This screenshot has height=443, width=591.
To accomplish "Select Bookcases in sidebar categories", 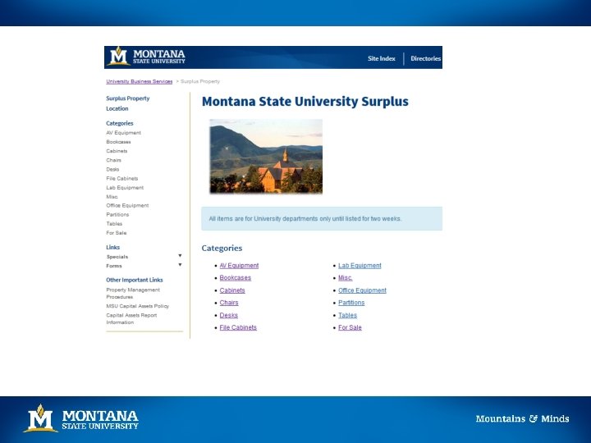I will (118, 142).
